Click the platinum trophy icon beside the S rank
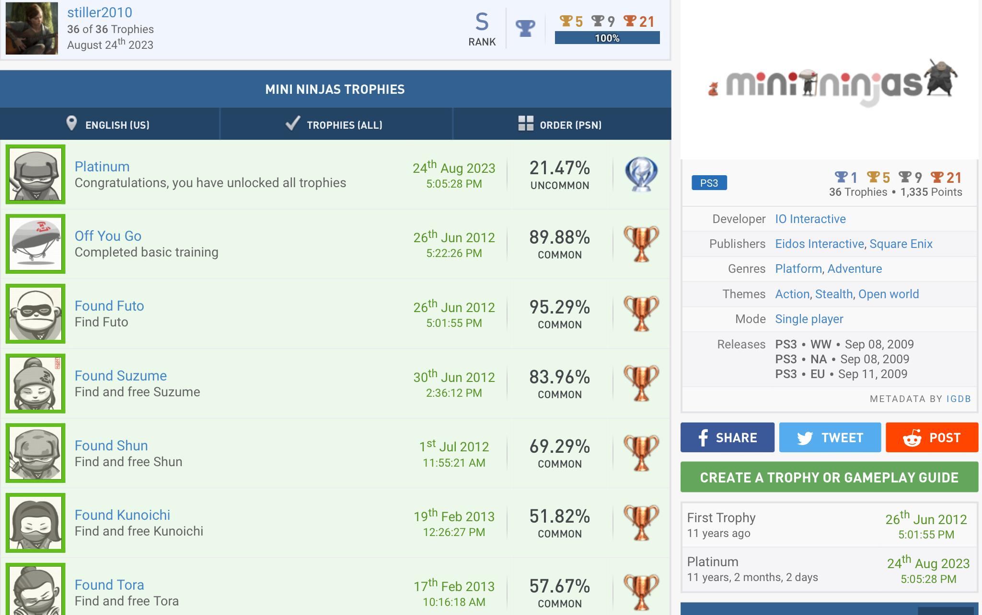The height and width of the screenshot is (615, 982). 525,28
